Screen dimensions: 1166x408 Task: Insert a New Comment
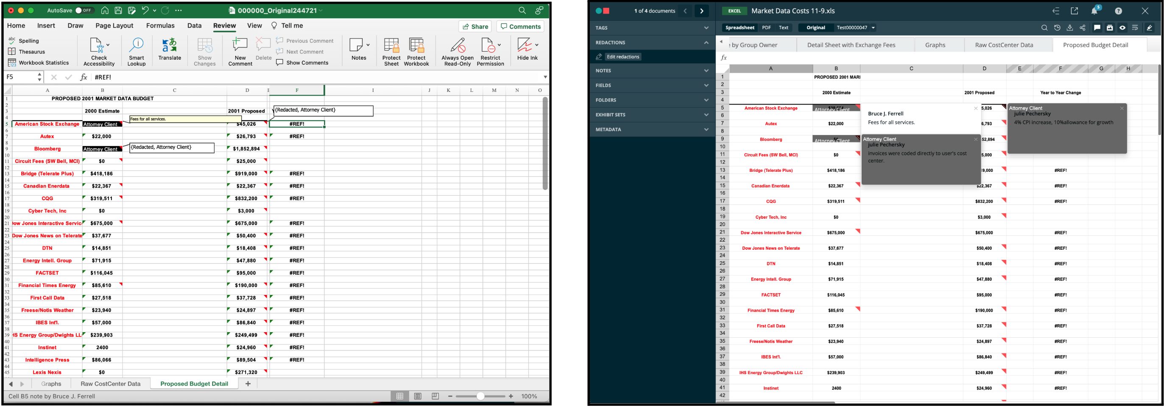pyautogui.click(x=240, y=52)
